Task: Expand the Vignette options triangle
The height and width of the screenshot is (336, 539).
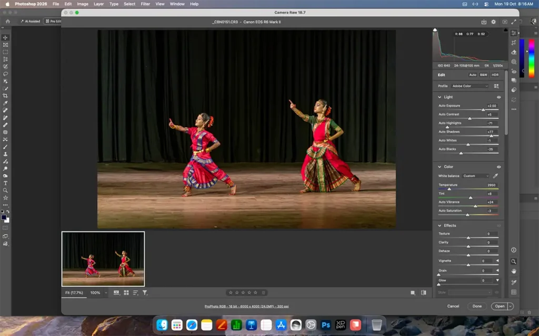Action: tap(497, 261)
